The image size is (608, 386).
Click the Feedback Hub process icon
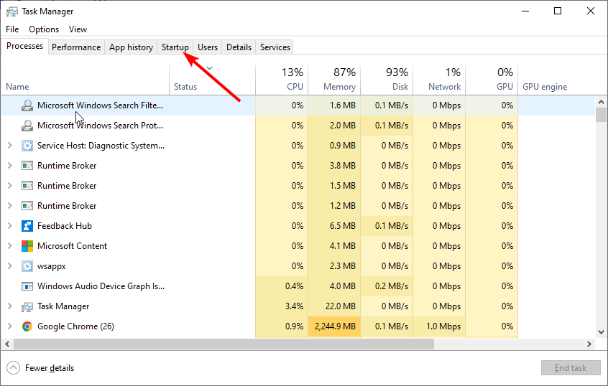(x=27, y=226)
